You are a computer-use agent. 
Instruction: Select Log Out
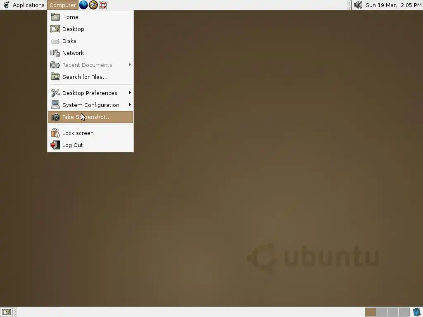tap(90, 145)
